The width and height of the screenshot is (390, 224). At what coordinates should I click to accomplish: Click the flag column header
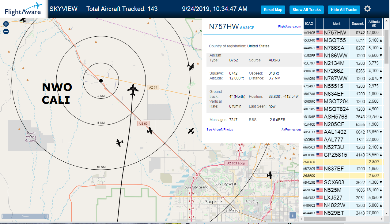click(320, 24)
